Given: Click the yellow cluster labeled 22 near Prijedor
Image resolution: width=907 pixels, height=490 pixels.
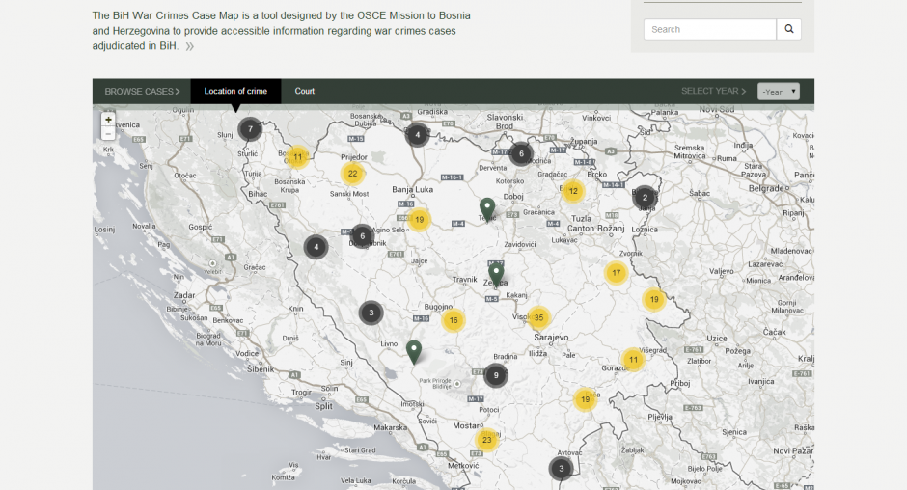Looking at the screenshot, I should [352, 174].
